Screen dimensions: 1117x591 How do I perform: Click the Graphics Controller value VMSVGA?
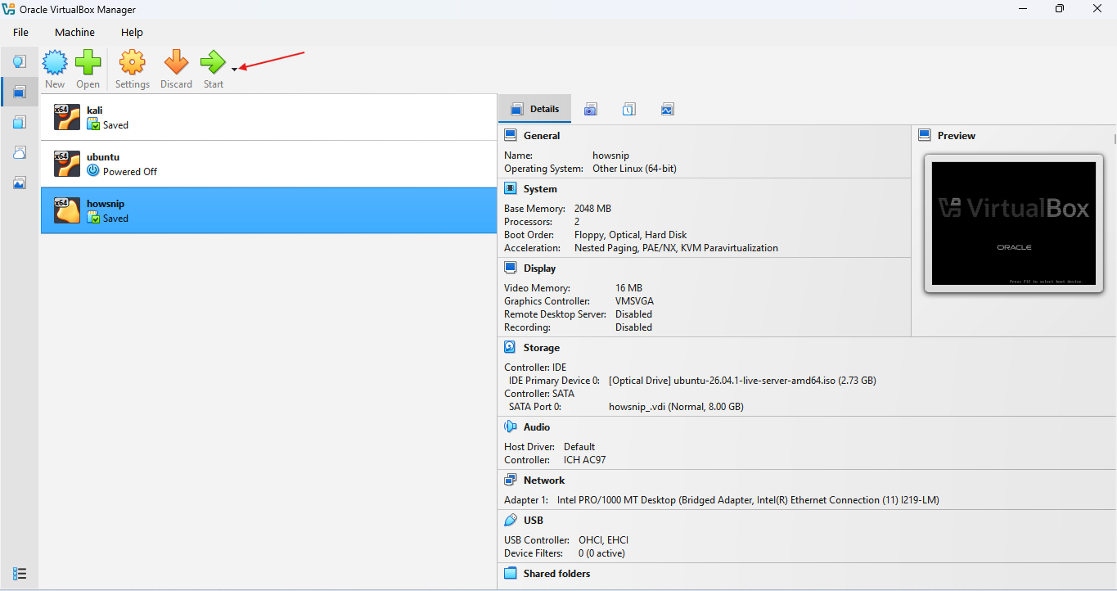[x=635, y=301]
